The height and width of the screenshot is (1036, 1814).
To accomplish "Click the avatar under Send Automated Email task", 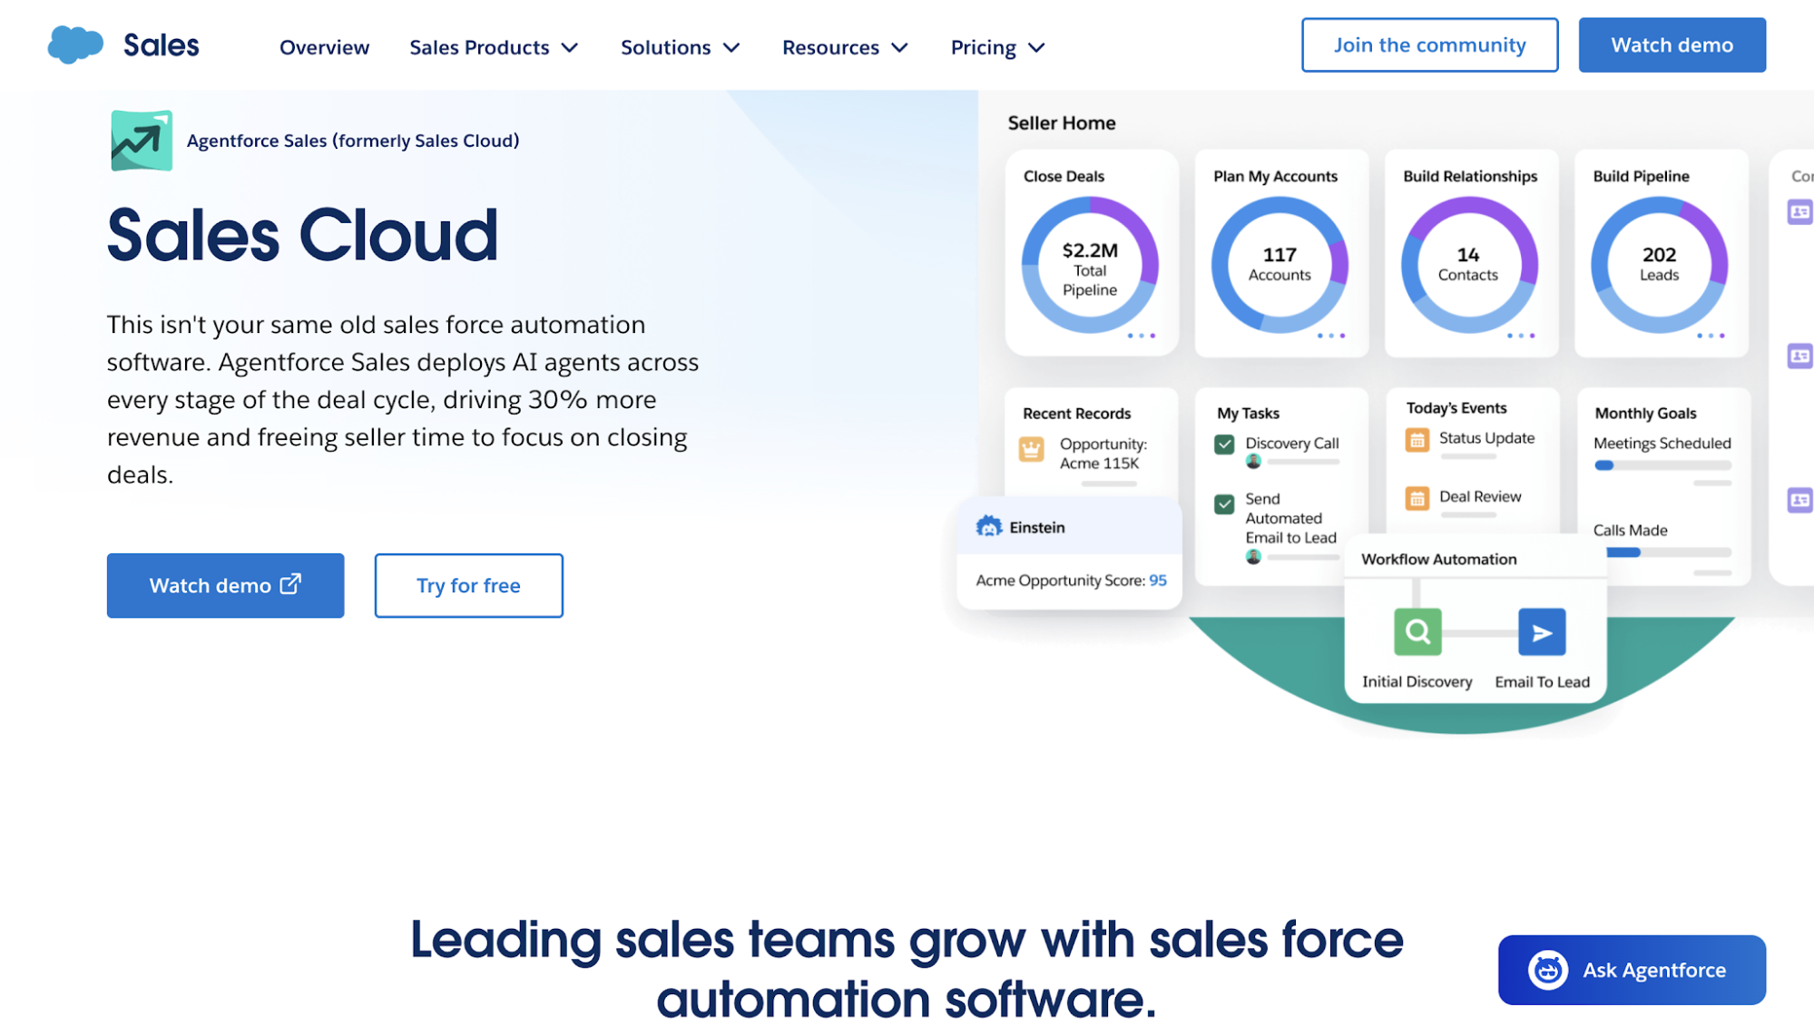I will pyautogui.click(x=1253, y=557).
